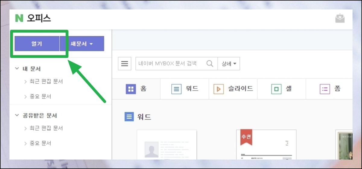
Task: Switch to the 슬라이드 tab
Action: 233,89
